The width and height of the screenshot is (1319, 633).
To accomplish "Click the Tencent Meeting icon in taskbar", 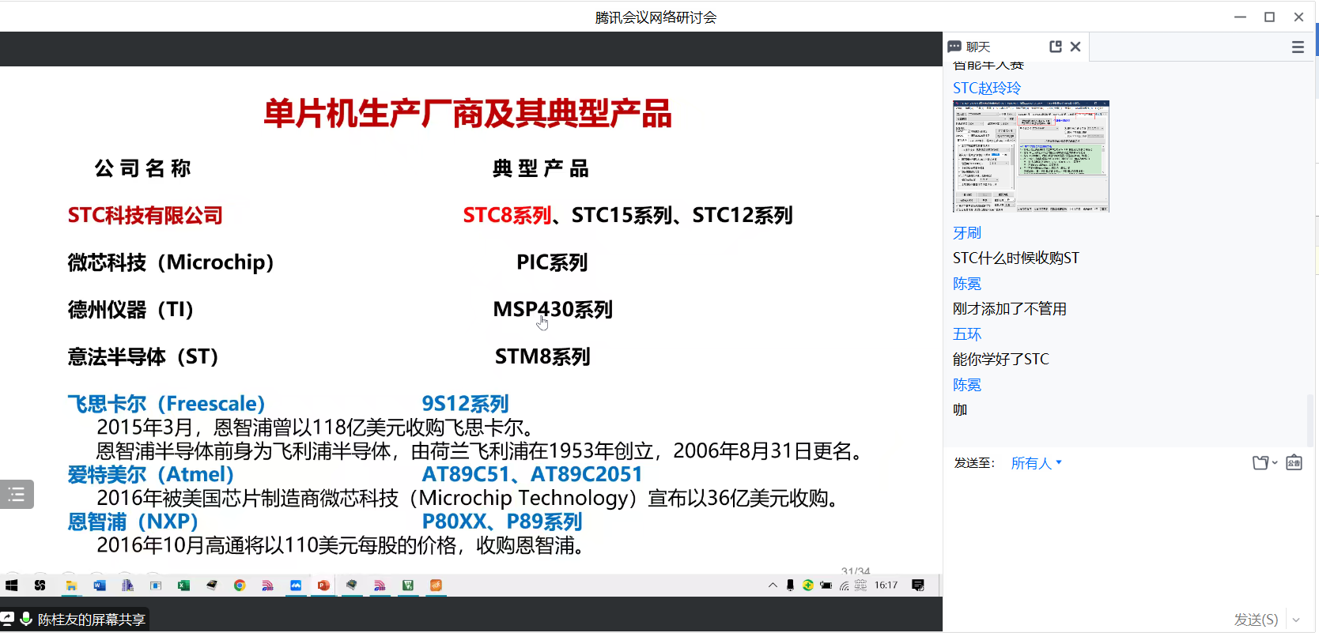I will pyautogui.click(x=296, y=586).
